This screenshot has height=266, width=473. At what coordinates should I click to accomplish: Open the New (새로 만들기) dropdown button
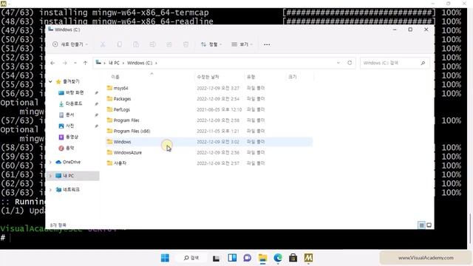[70, 44]
